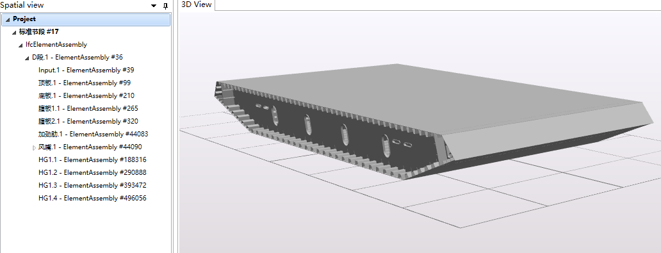Select 加劲肋.1 - ElementAssembly #44083
Image resolution: width=661 pixels, height=253 pixels.
93,134
